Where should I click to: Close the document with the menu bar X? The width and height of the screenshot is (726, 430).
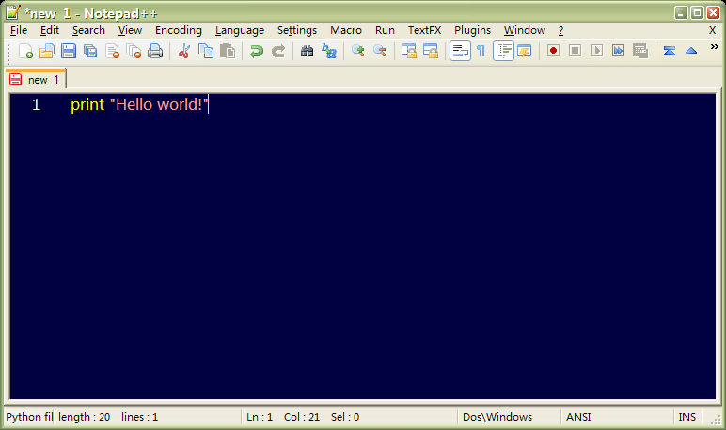[x=712, y=31]
